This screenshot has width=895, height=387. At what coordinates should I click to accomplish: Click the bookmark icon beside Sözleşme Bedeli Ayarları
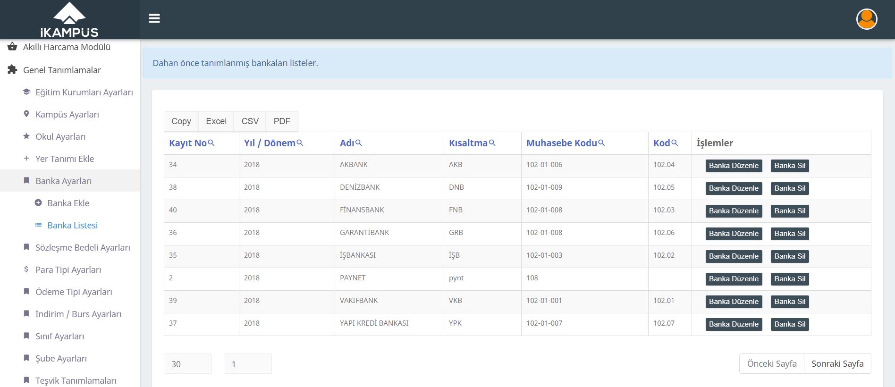point(26,247)
